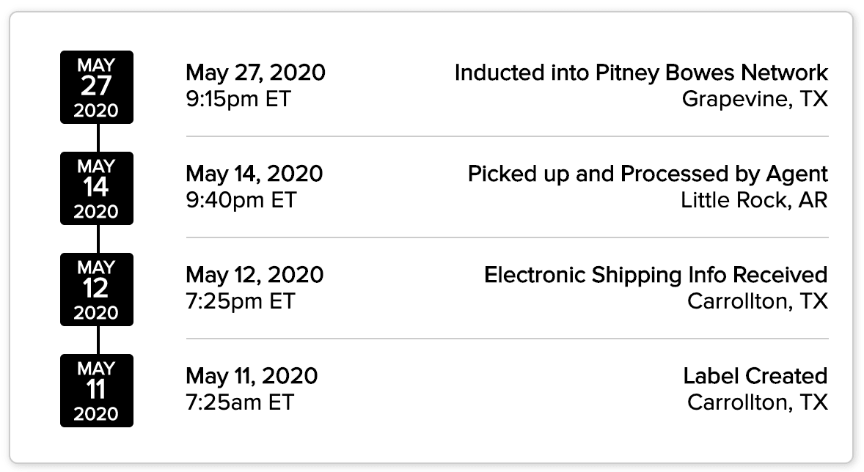Click the 7:25pm ET timestamp
Image resolution: width=864 pixels, height=472 pixels.
pyautogui.click(x=240, y=301)
